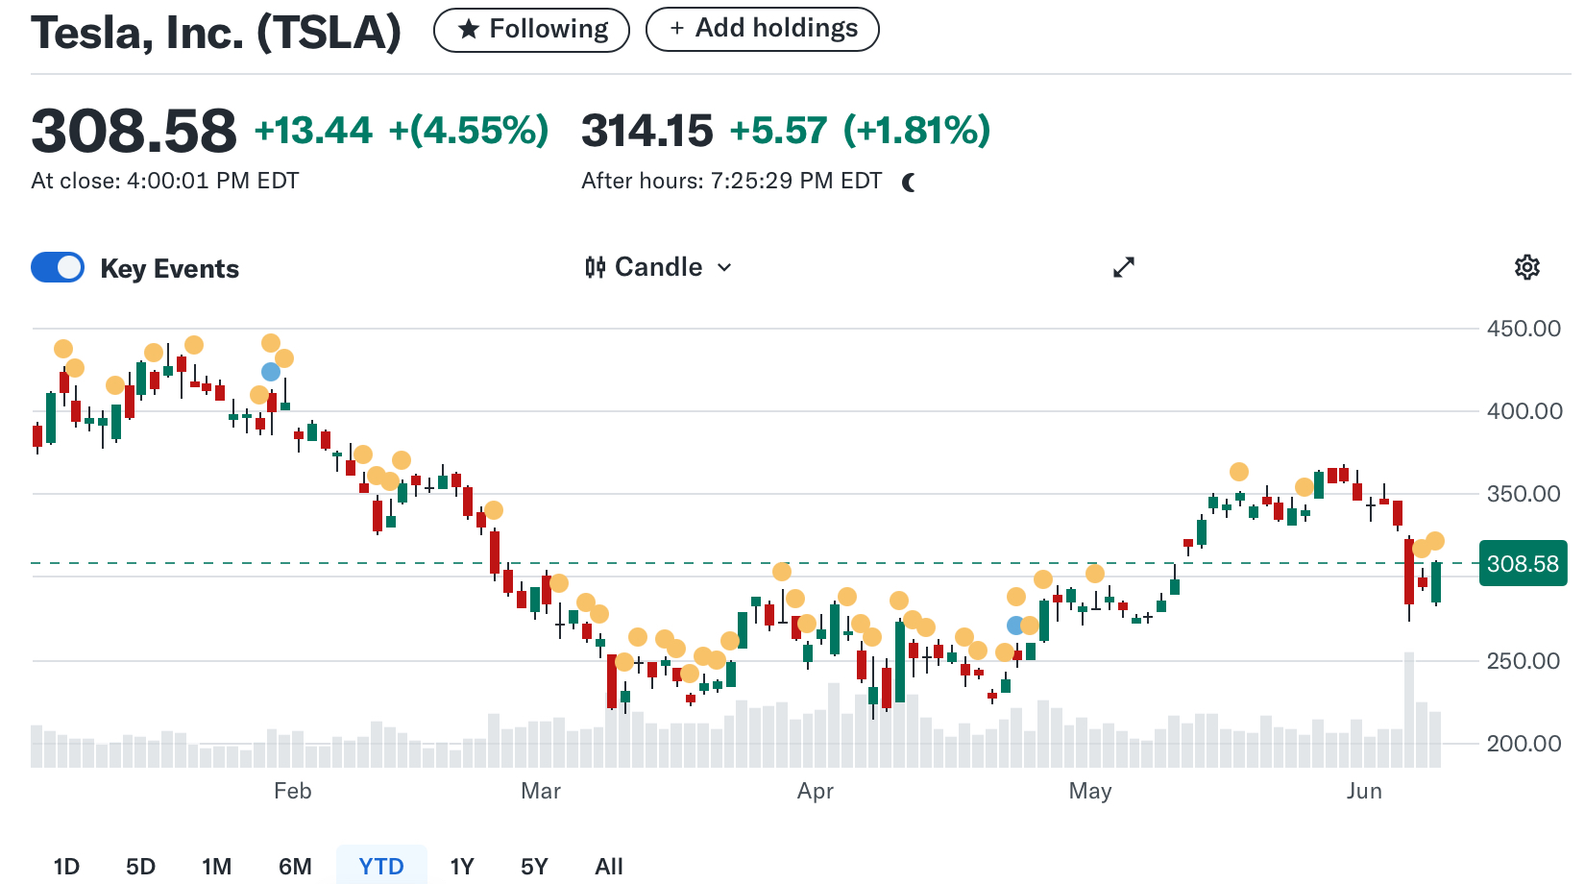
Task: Click the orange event marker in mid-May
Action: click(1239, 472)
